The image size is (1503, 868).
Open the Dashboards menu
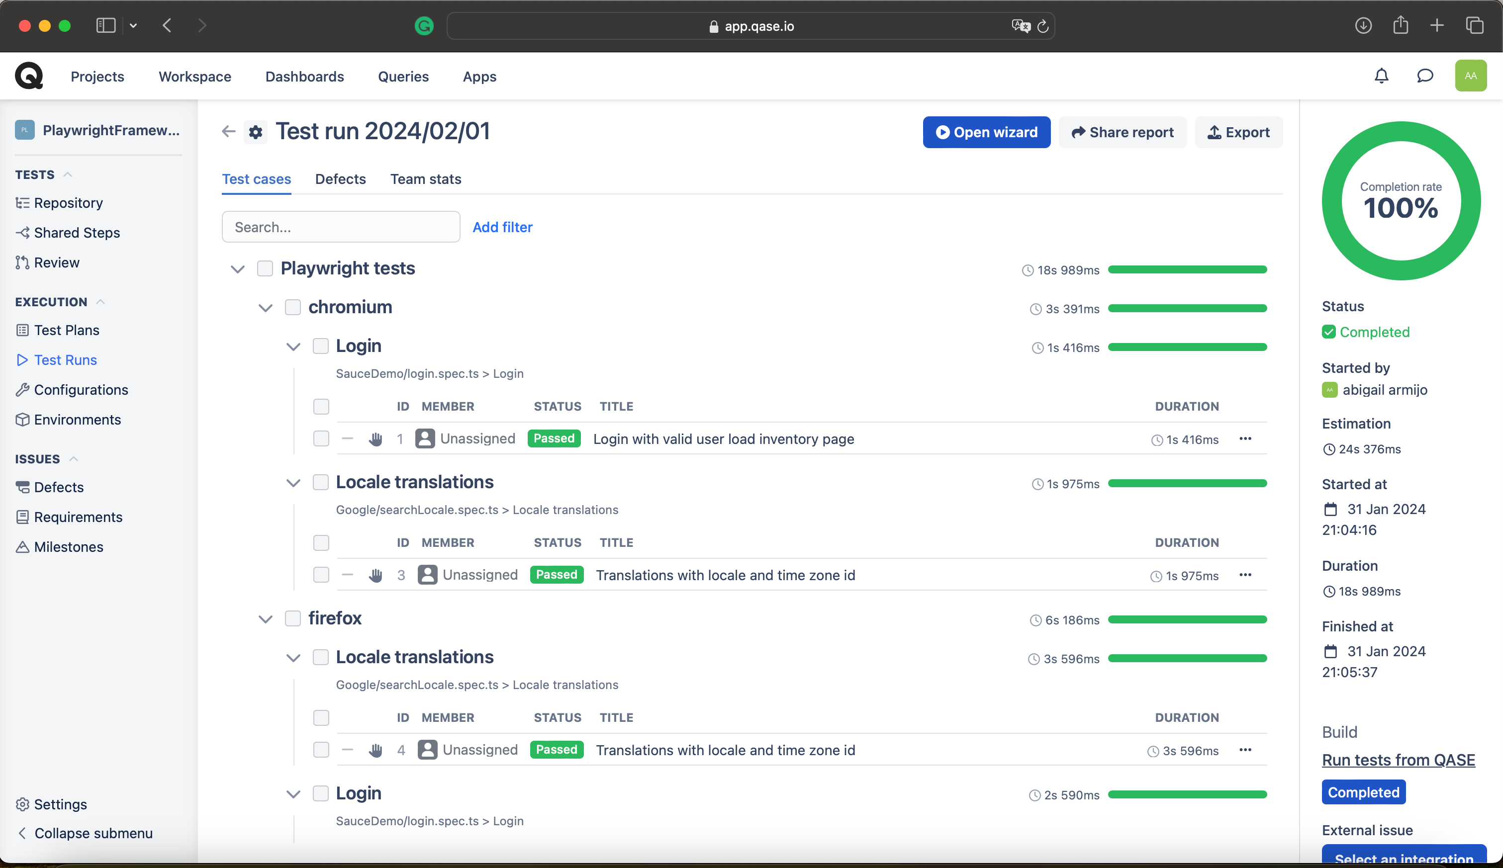pos(305,76)
